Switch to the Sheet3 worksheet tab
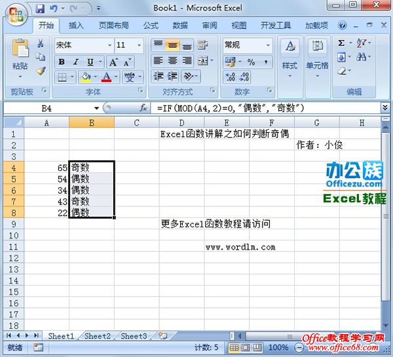 [x=134, y=336]
